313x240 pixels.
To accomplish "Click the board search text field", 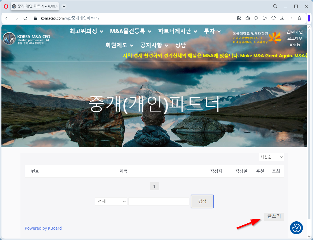I will pos(159,201).
